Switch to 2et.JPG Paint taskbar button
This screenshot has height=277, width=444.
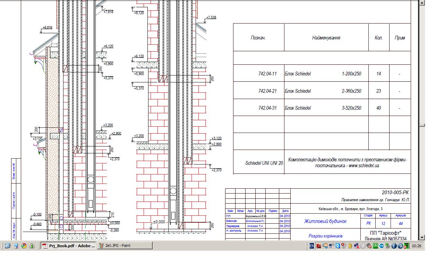125,246
